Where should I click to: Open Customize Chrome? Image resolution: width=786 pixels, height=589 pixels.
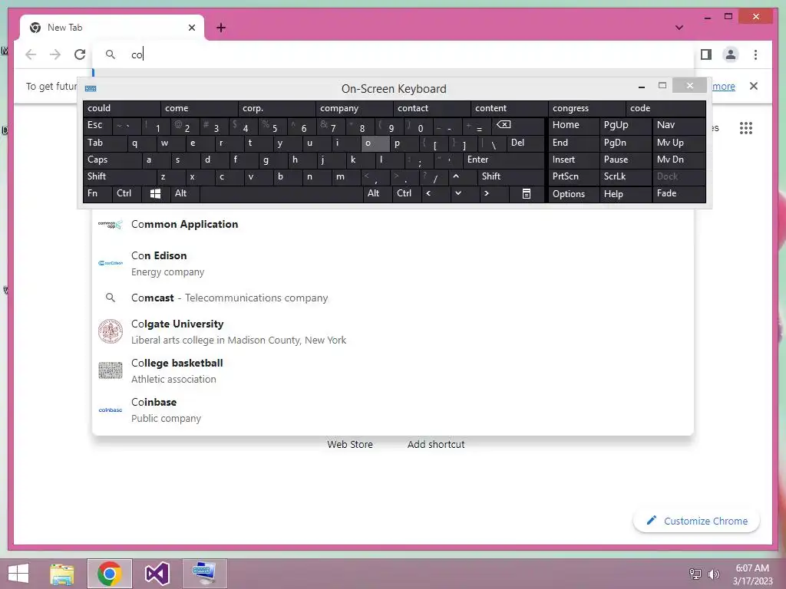(x=696, y=521)
